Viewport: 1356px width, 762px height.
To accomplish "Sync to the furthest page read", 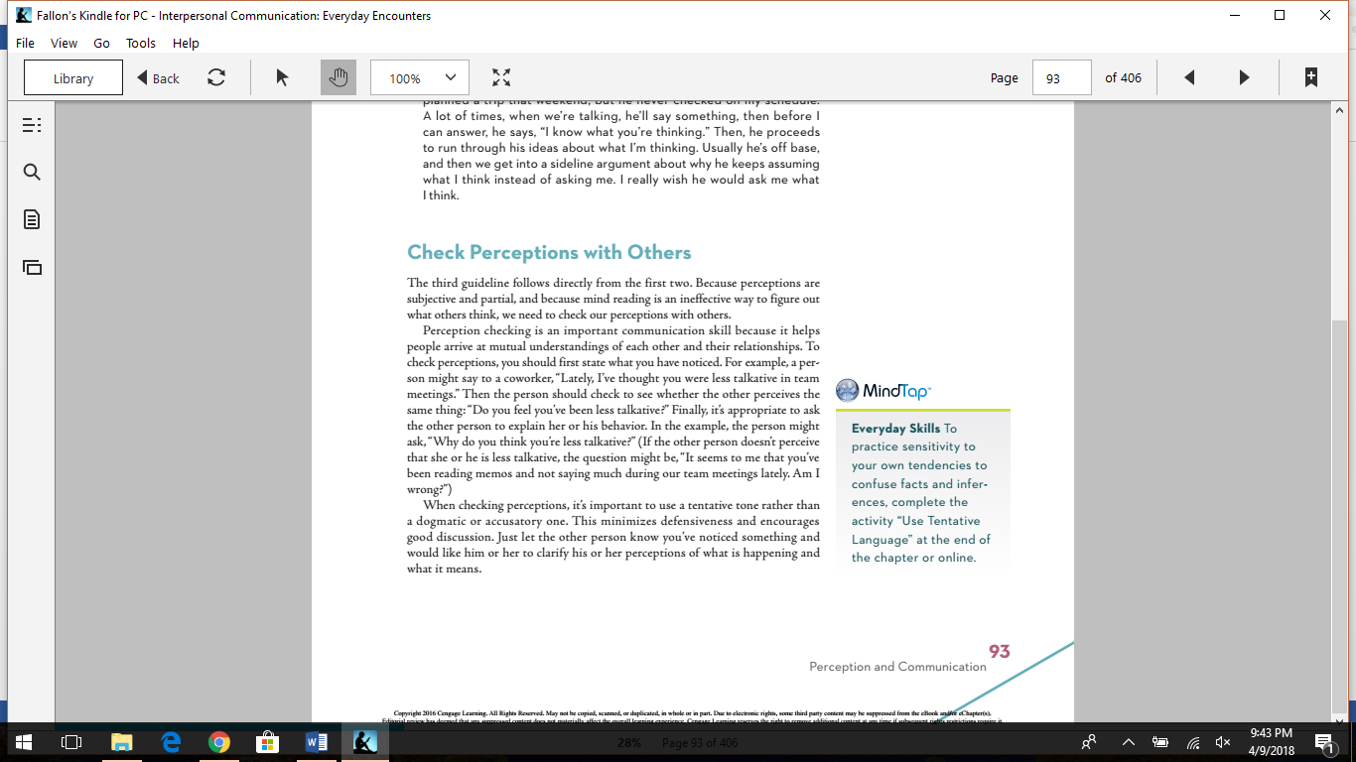I will tap(217, 76).
